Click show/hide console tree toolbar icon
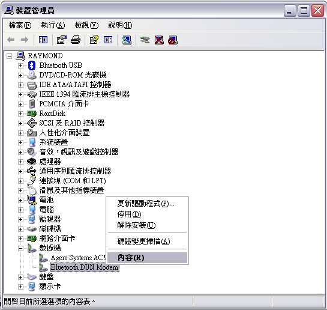This screenshot has width=327, height=310. pyautogui.click(x=43, y=40)
